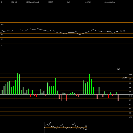Click the MR axis label 60
The width and height of the screenshot is (133, 133).
coord(130,83)
